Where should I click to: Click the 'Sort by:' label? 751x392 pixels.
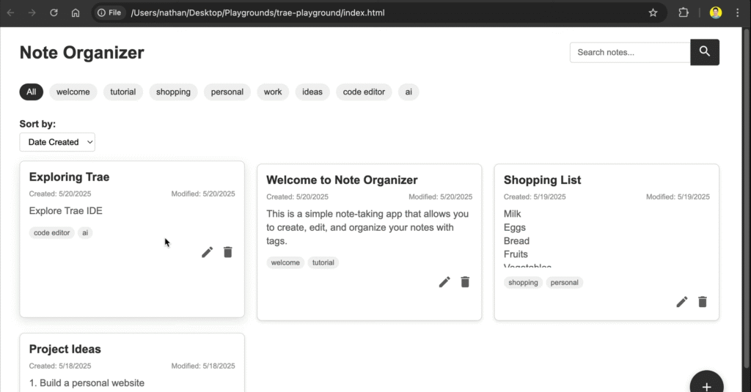pyautogui.click(x=37, y=124)
